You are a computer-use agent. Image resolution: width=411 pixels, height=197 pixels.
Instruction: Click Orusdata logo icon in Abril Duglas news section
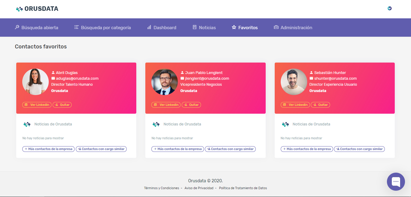pos(27,124)
